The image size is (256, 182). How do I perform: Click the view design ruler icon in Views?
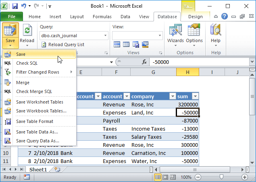coord(145,44)
